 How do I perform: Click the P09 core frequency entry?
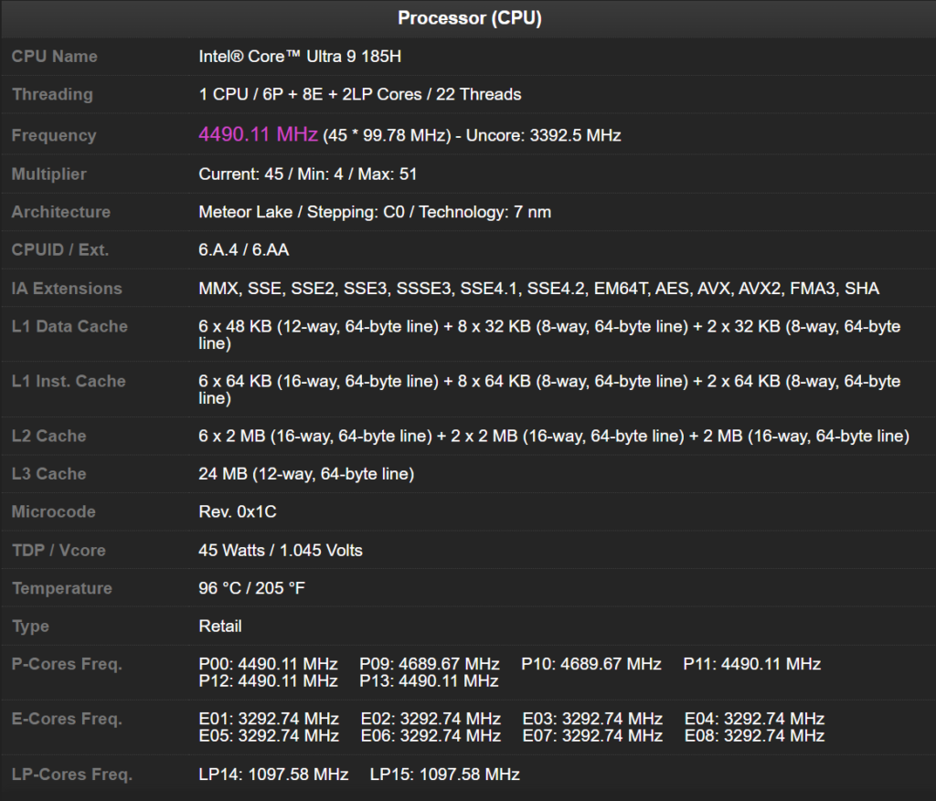pyautogui.click(x=430, y=664)
